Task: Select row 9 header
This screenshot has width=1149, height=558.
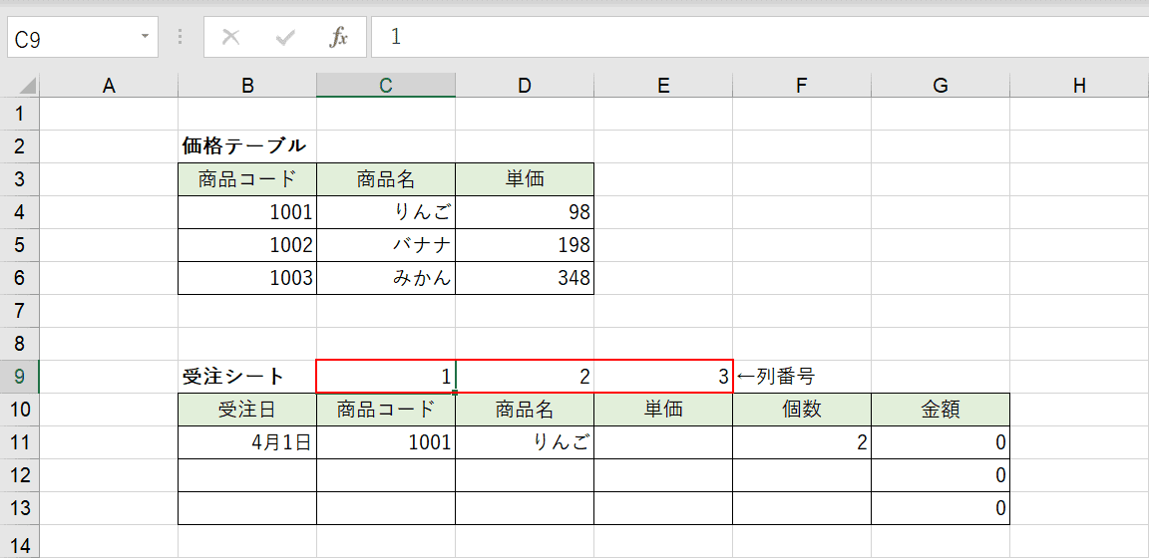Action: click(20, 377)
